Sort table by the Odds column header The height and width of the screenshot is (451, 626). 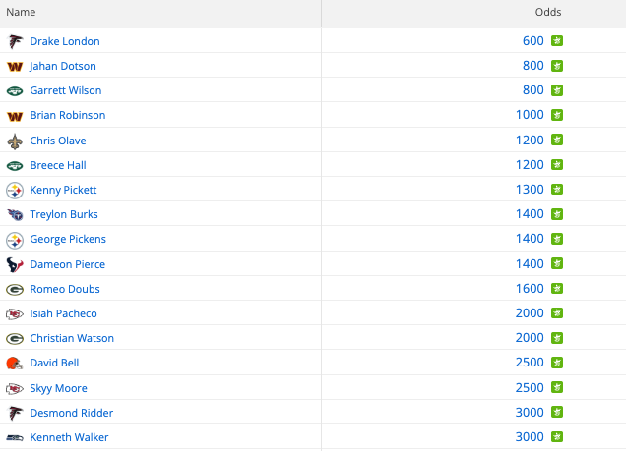click(548, 13)
